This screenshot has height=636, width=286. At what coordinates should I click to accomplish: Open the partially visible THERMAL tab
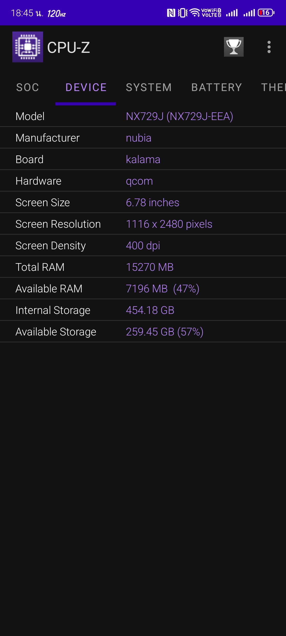[x=273, y=87]
